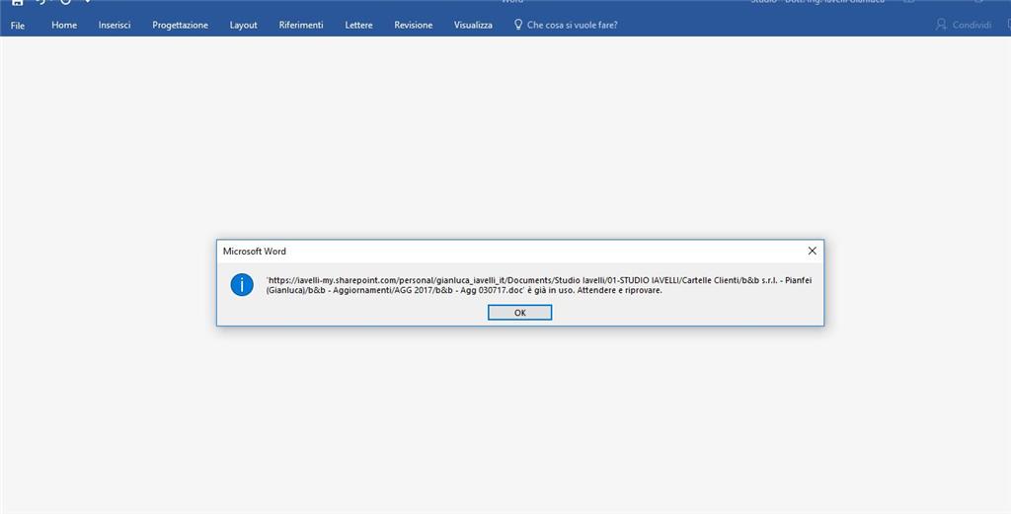Go to the Riferimenti tab
1011x514 pixels.
coord(300,25)
